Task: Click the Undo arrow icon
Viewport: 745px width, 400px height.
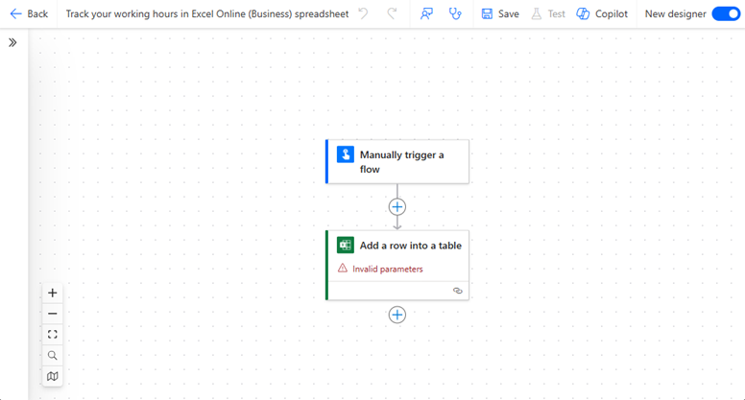Action: [x=363, y=14]
